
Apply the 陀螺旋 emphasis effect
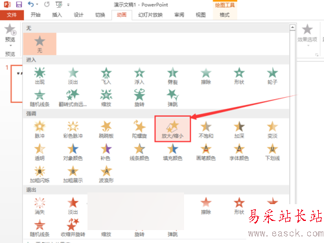139,129
